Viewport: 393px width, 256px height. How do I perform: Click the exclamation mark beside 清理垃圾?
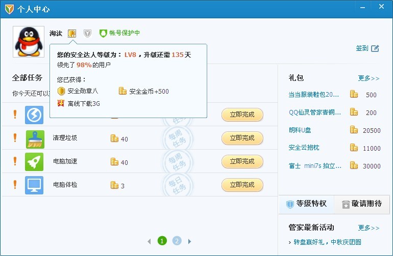coord(15,138)
